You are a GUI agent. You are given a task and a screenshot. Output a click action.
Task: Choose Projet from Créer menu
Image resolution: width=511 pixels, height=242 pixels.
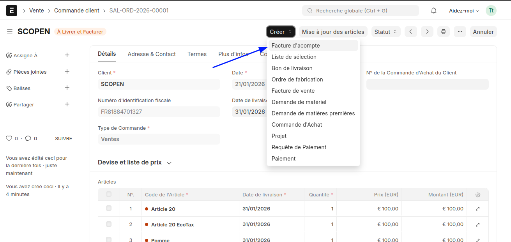[313, 136]
